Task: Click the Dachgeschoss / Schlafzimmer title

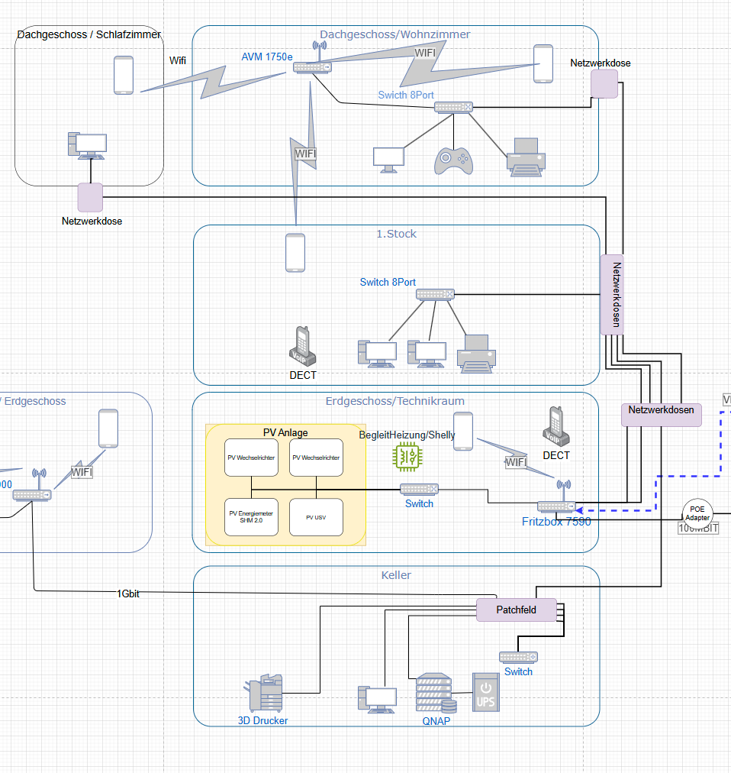Action: [x=89, y=34]
